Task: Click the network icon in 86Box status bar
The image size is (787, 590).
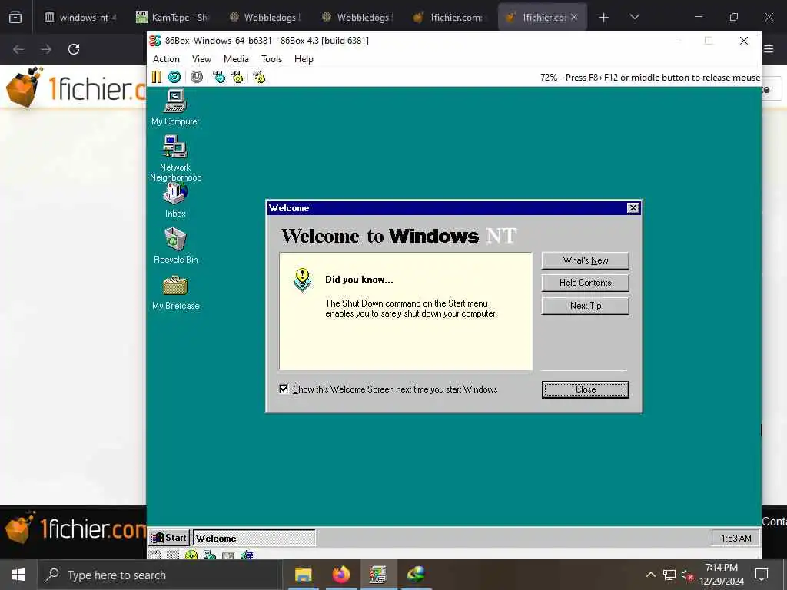Action: pyautogui.click(x=210, y=555)
